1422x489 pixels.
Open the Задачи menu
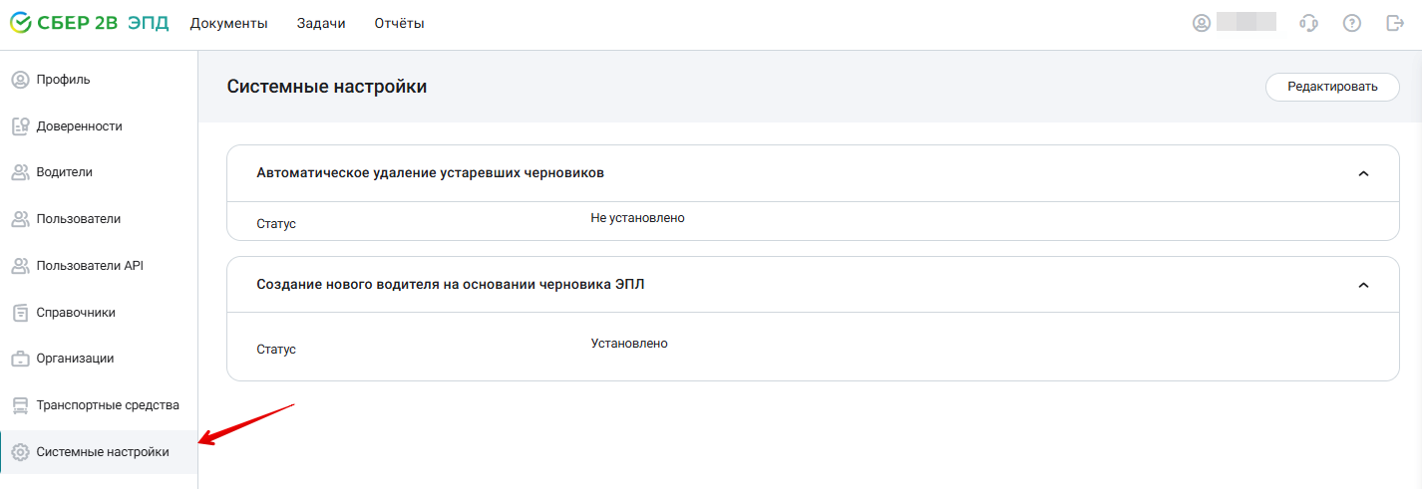(x=321, y=24)
